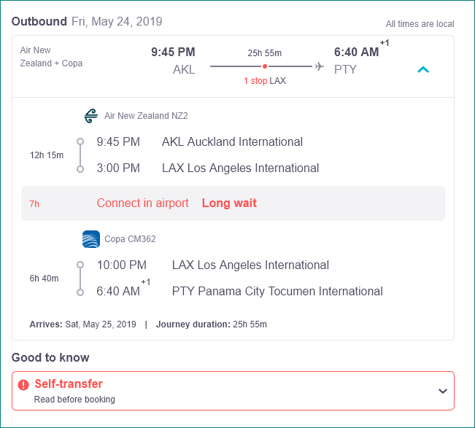Click the Air New Zealand logo icon
Viewport: 475px width, 428px height.
[91, 116]
